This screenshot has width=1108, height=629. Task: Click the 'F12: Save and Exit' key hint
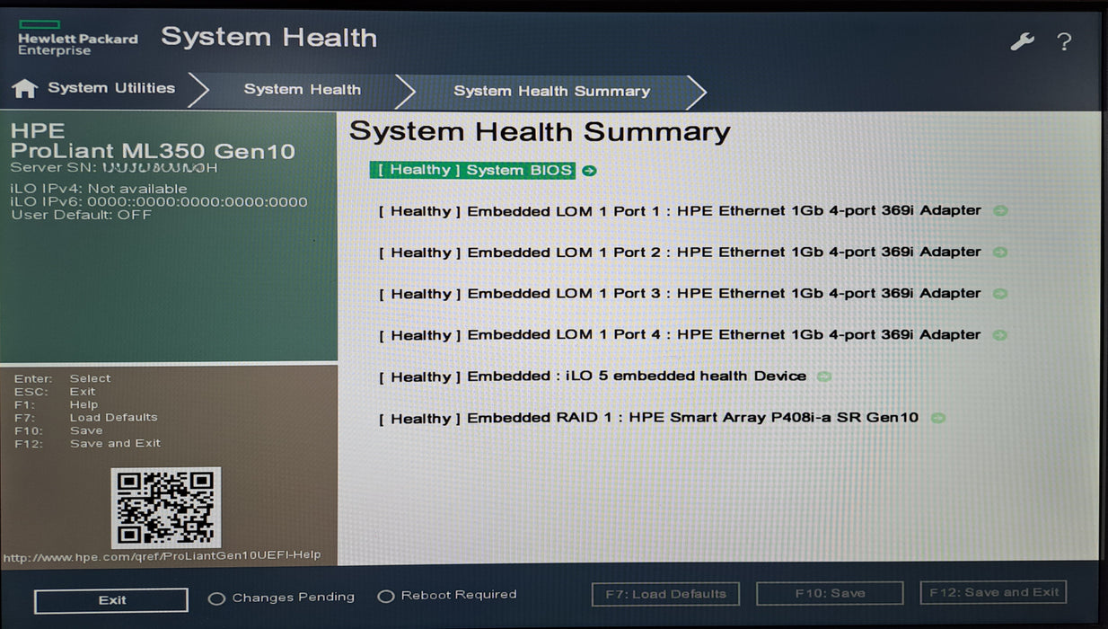pos(88,443)
